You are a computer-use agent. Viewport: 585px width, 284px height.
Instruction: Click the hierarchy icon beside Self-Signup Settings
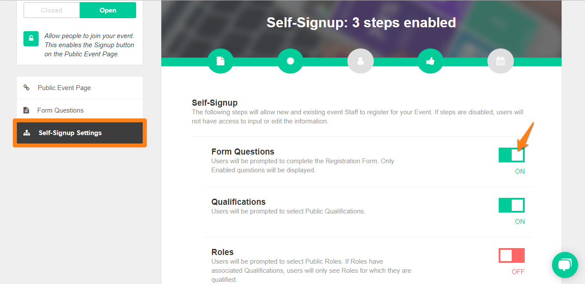coord(27,133)
